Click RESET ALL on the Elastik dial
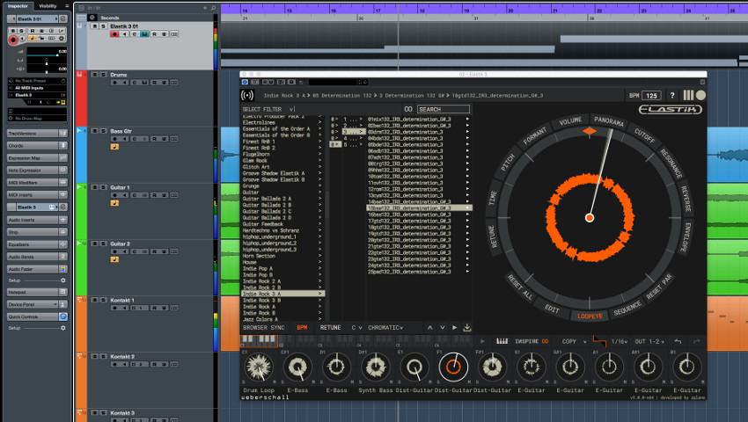The height and width of the screenshot is (422, 748). (520, 287)
